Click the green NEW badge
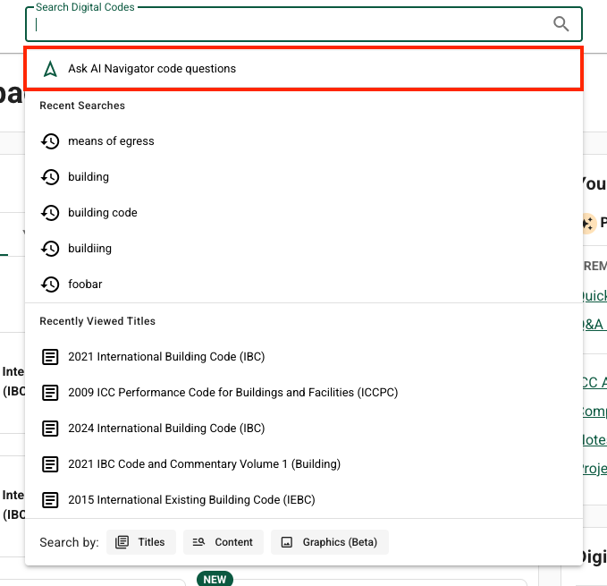Screen dimensions: 607x586 click(215, 579)
